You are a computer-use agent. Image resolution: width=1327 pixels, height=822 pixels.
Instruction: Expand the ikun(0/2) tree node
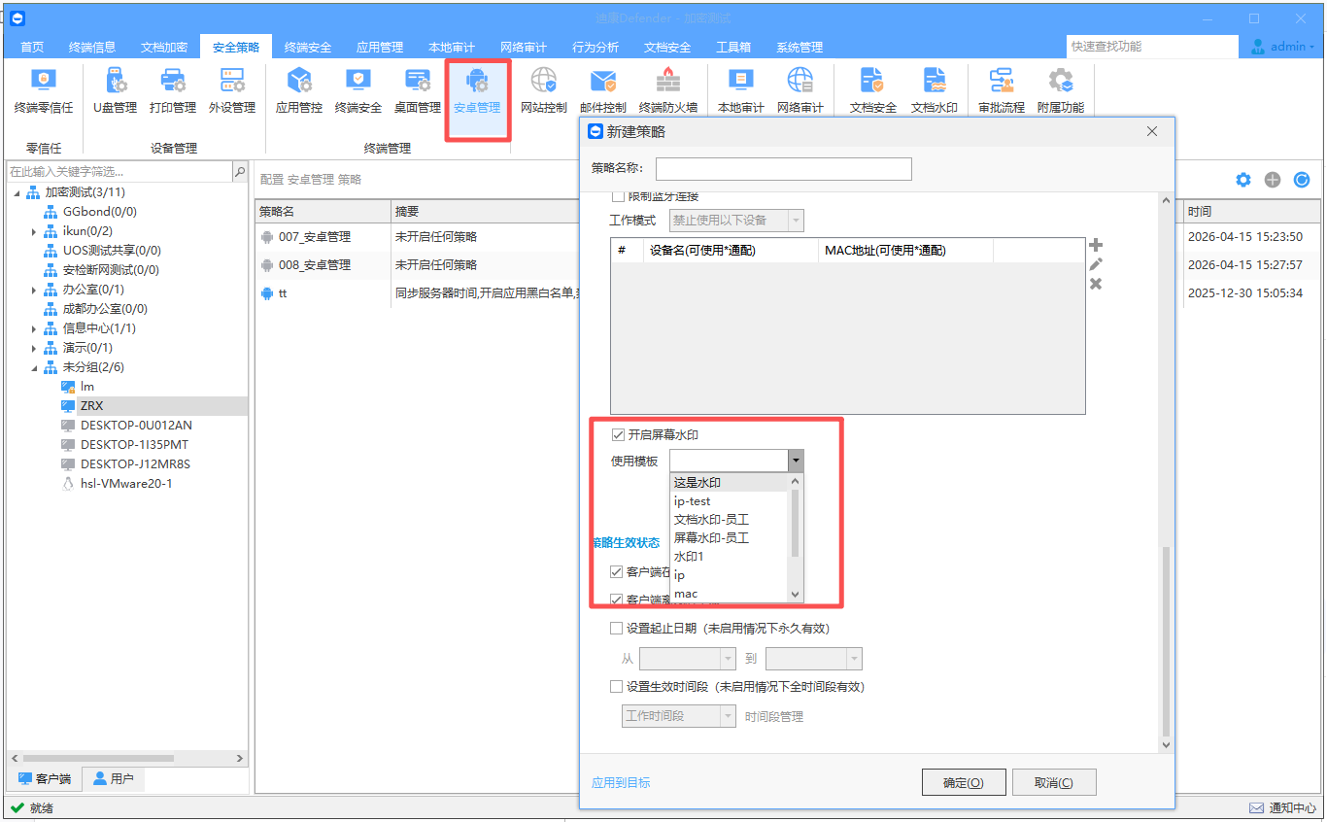34,231
